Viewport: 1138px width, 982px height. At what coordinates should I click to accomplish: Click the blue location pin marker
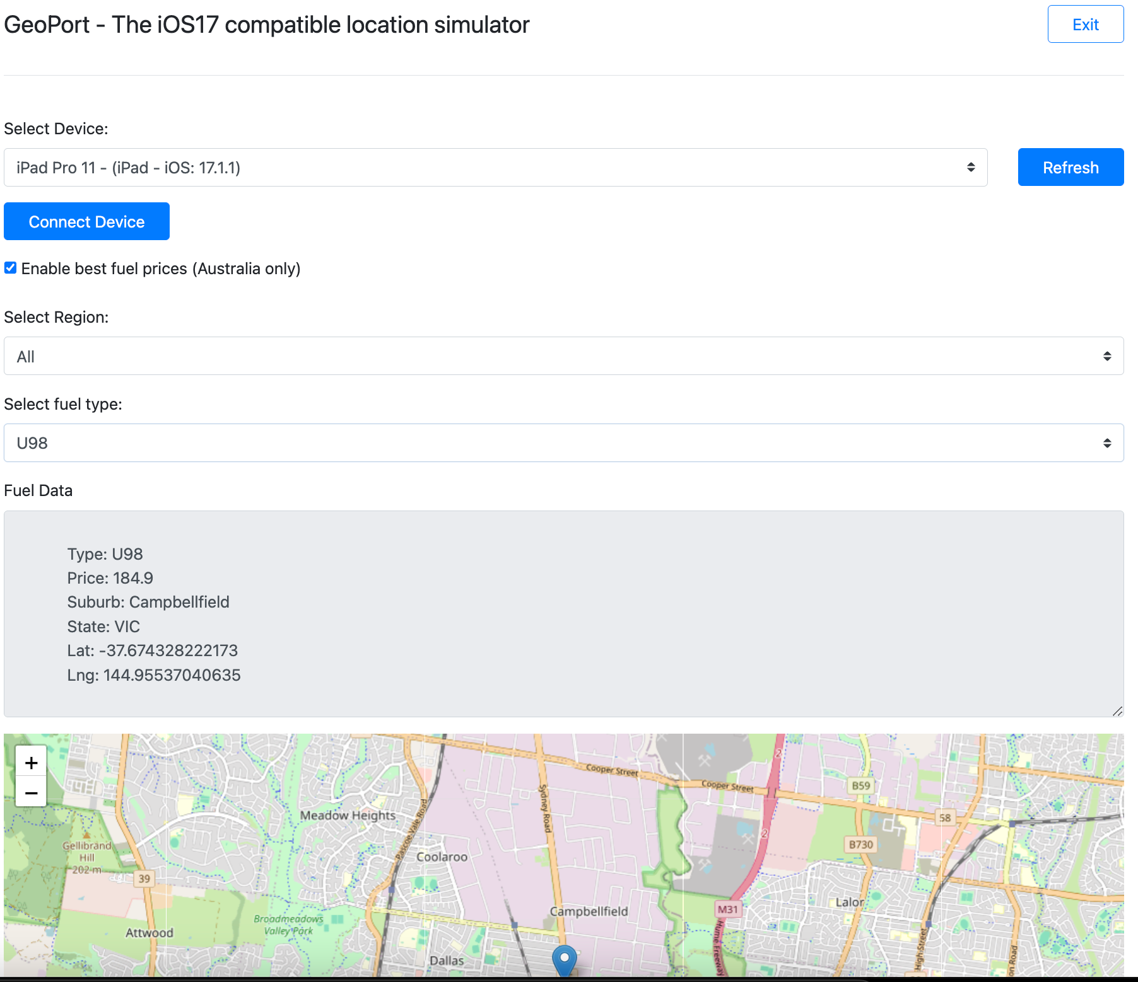[x=564, y=961]
